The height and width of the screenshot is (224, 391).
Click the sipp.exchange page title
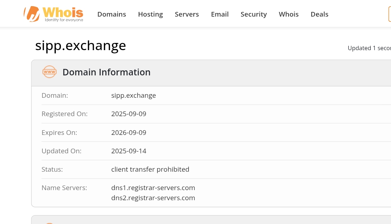click(80, 46)
